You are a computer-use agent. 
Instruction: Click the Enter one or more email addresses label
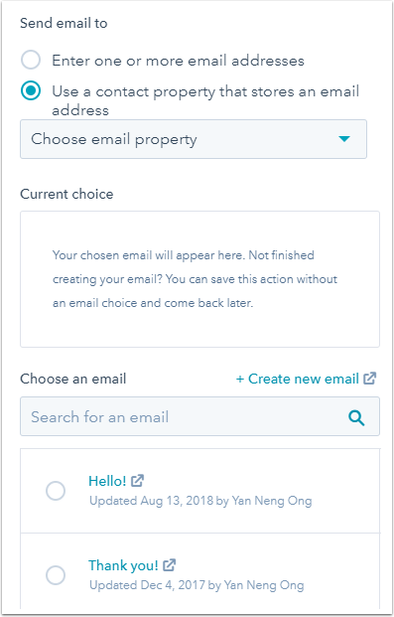click(178, 61)
